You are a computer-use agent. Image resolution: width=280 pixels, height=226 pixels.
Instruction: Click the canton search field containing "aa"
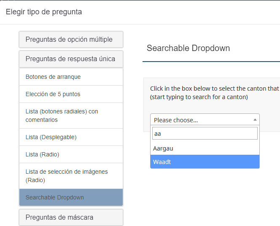(205, 133)
